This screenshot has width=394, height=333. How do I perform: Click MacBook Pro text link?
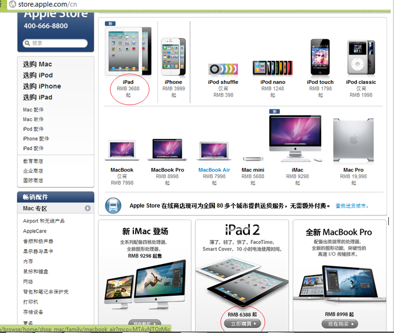coord(168,170)
